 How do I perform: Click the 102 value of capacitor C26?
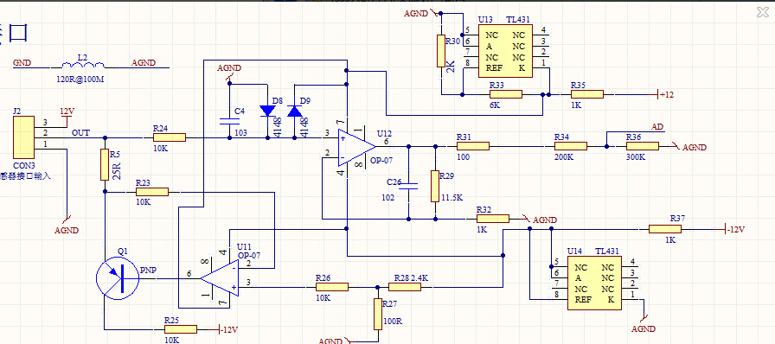388,198
